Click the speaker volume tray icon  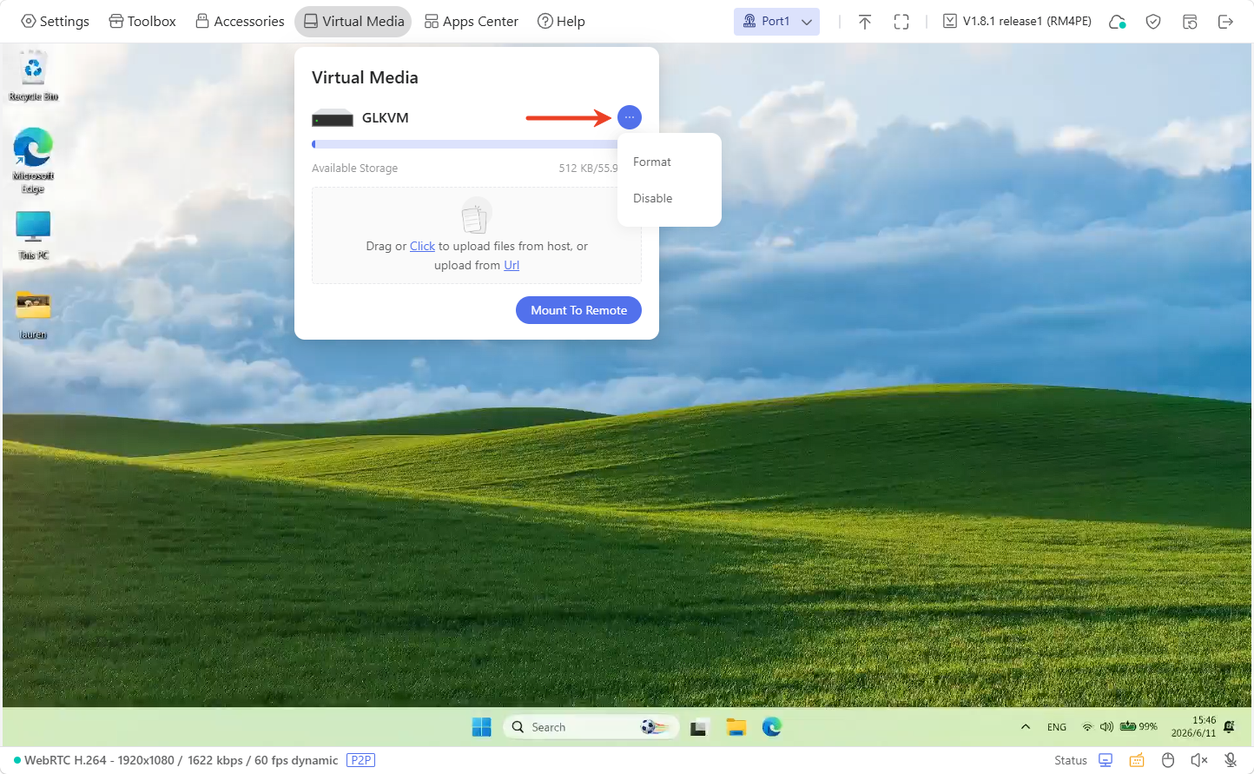[1106, 727]
